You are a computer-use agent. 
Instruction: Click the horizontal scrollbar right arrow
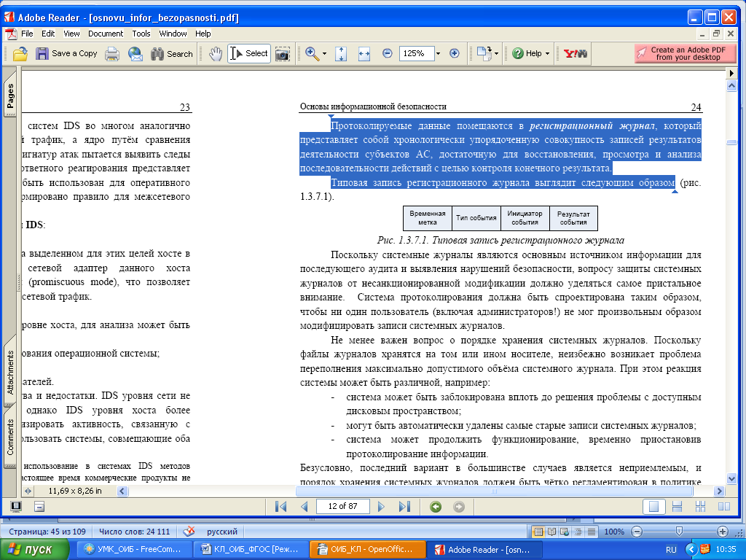tap(719, 491)
